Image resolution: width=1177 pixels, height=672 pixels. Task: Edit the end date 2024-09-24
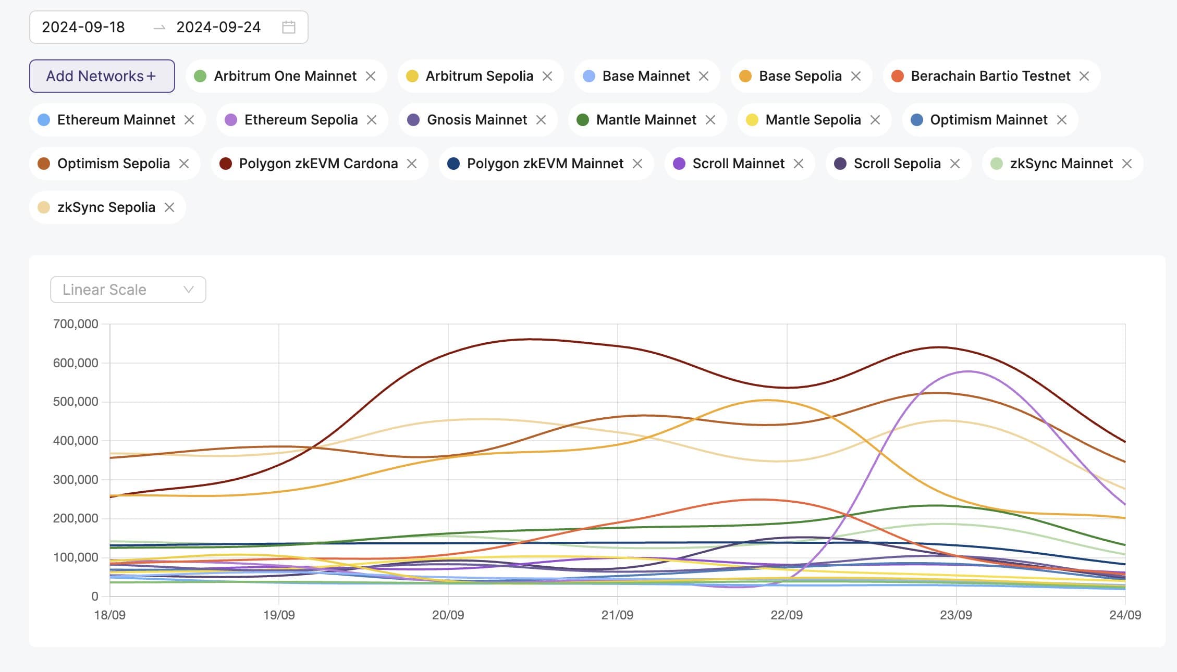pyautogui.click(x=218, y=27)
